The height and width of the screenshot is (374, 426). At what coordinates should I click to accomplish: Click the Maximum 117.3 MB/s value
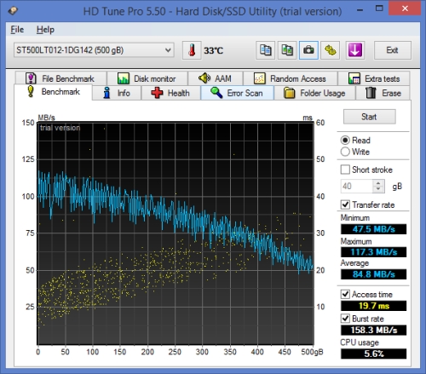point(373,252)
